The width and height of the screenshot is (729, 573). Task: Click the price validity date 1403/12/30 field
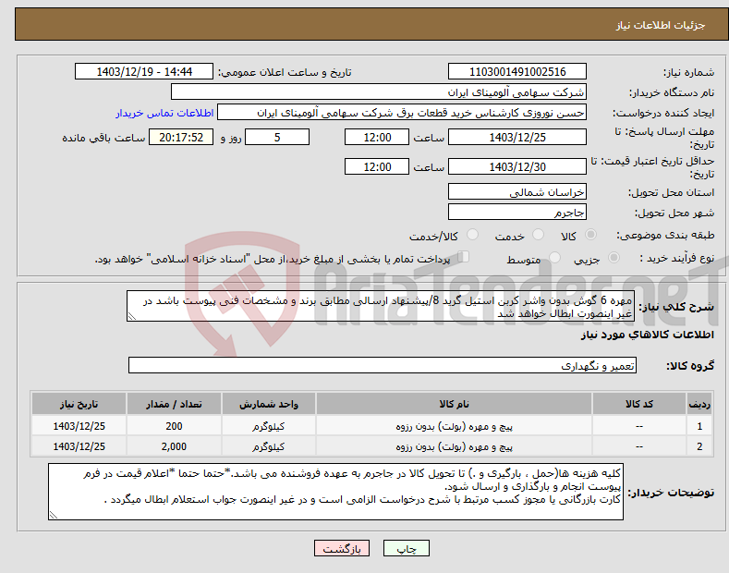[x=517, y=166]
